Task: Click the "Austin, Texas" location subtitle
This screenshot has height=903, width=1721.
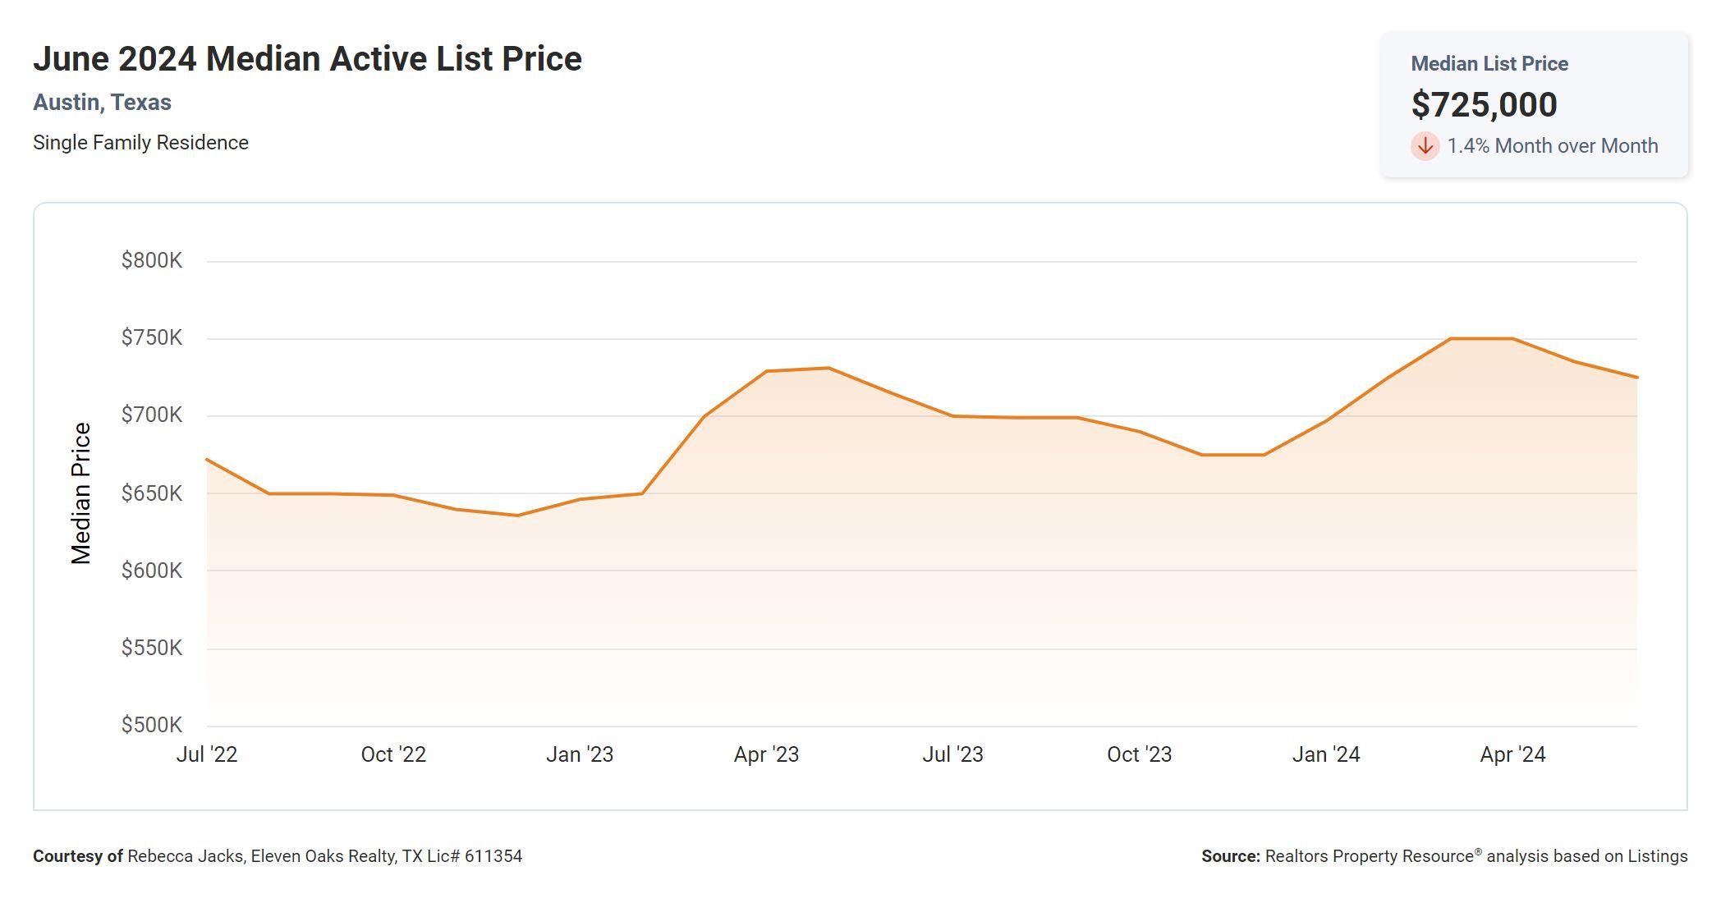Action: point(102,103)
